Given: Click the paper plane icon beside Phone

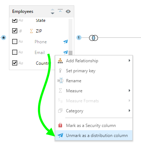Looking at the screenshot, I should tap(66, 41).
